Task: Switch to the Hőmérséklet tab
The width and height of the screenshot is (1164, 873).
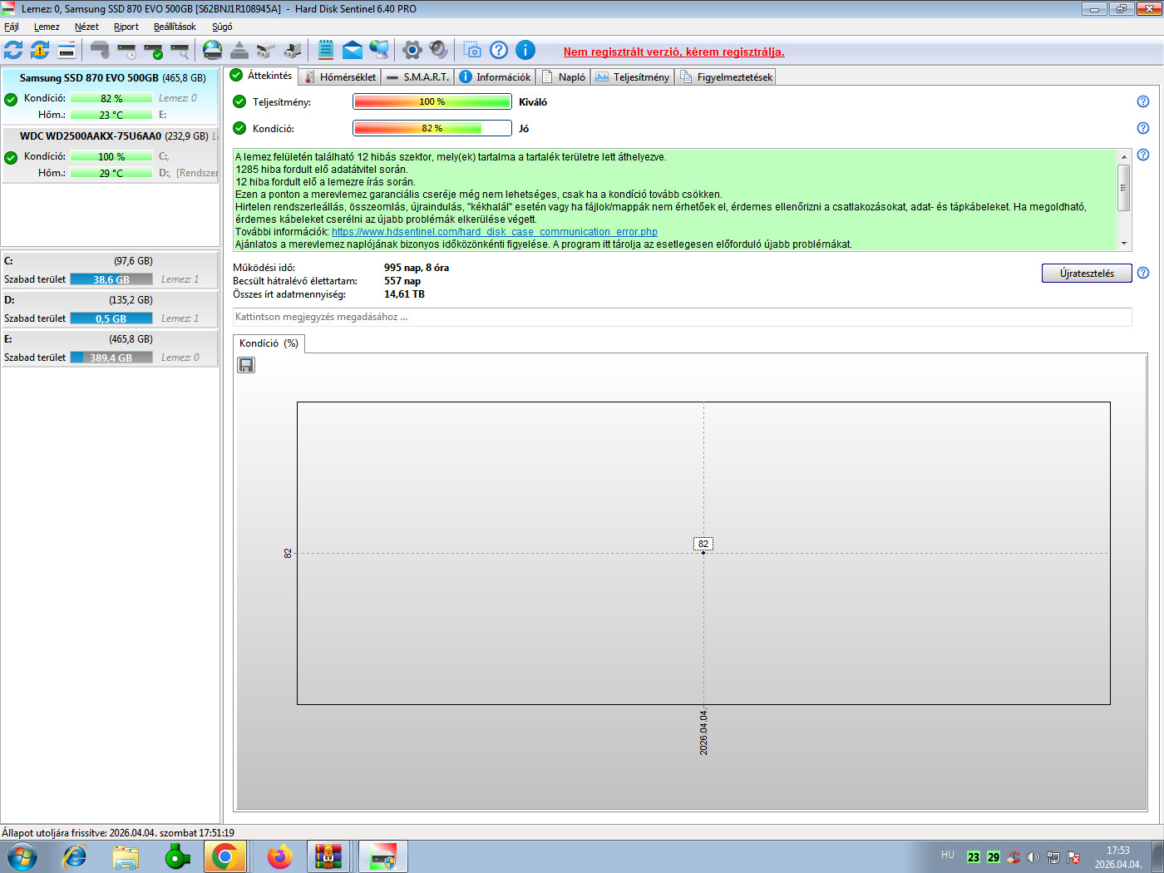Action: [340, 76]
